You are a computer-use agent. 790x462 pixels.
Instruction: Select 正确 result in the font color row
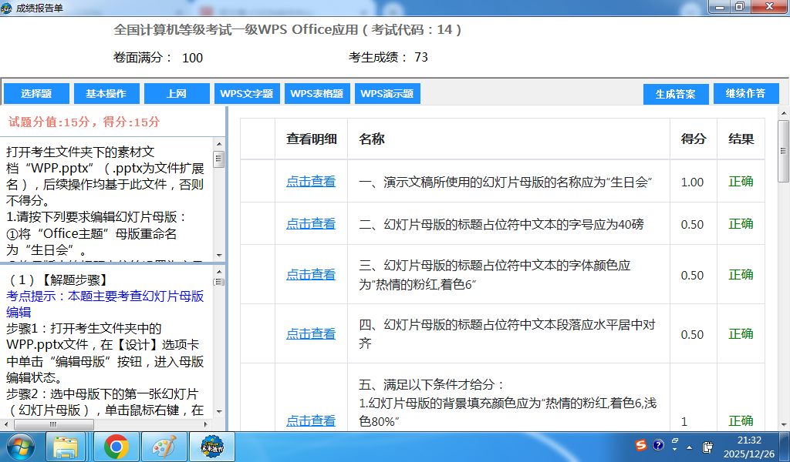pos(741,274)
